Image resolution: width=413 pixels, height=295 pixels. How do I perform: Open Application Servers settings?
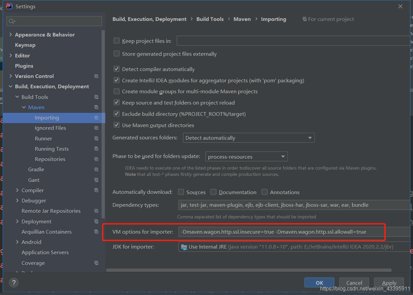tap(45, 252)
